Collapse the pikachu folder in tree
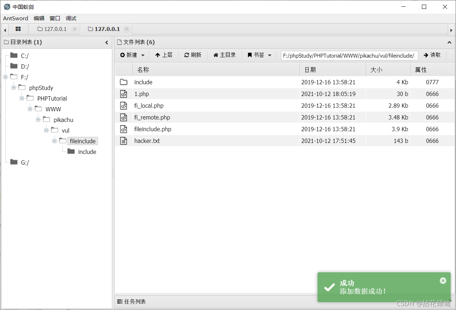 pos(38,120)
